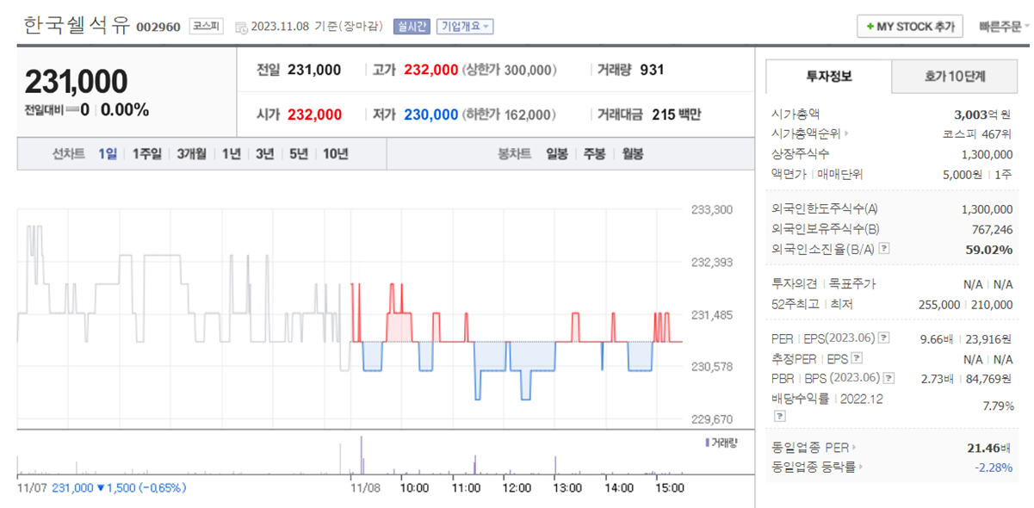Image resolution: width=1034 pixels, height=508 pixels.
Task: Click the 거래대금 215 백만 value
Action: pos(677,115)
